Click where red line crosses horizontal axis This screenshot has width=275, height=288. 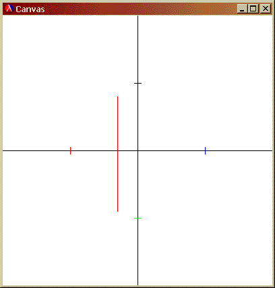117,150
